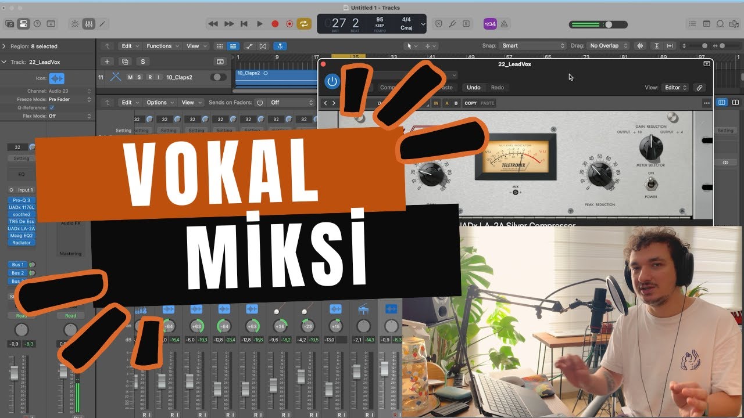Expand the Region inspector disclosure
744x418 pixels.
pyautogui.click(x=4, y=46)
